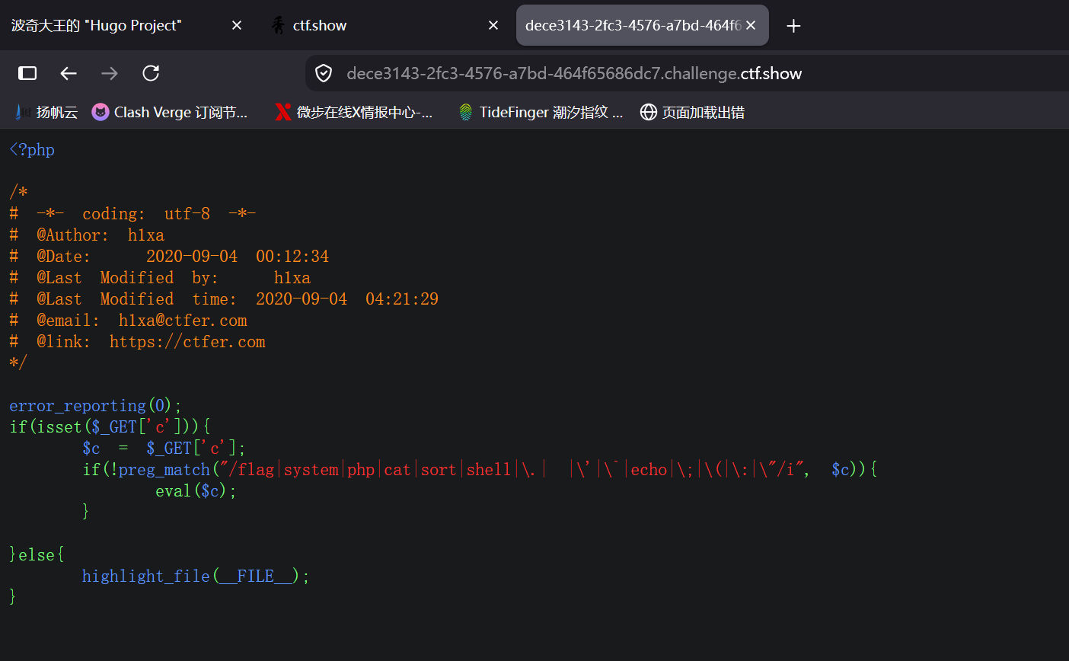Go forward with the forward arrow
This screenshot has width=1069, height=661.
pyautogui.click(x=110, y=73)
